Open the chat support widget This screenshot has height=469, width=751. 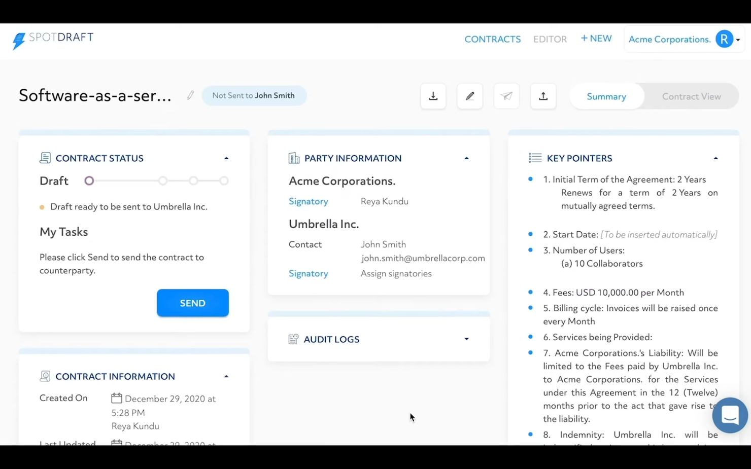pos(730,415)
